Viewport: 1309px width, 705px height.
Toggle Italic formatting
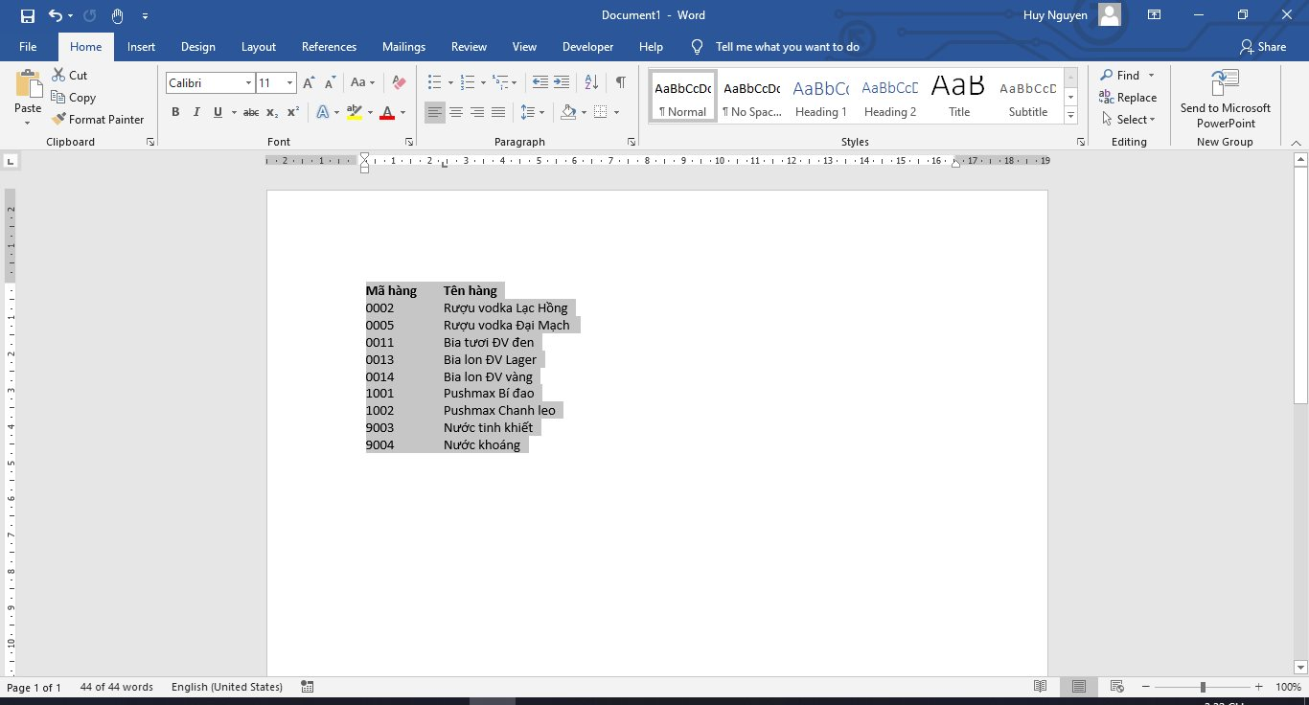[x=196, y=112]
